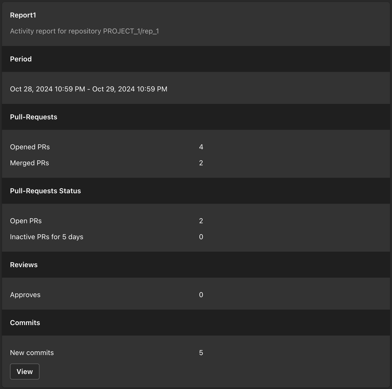Click the Reviews section header
The width and height of the screenshot is (392, 389).
pyautogui.click(x=24, y=265)
